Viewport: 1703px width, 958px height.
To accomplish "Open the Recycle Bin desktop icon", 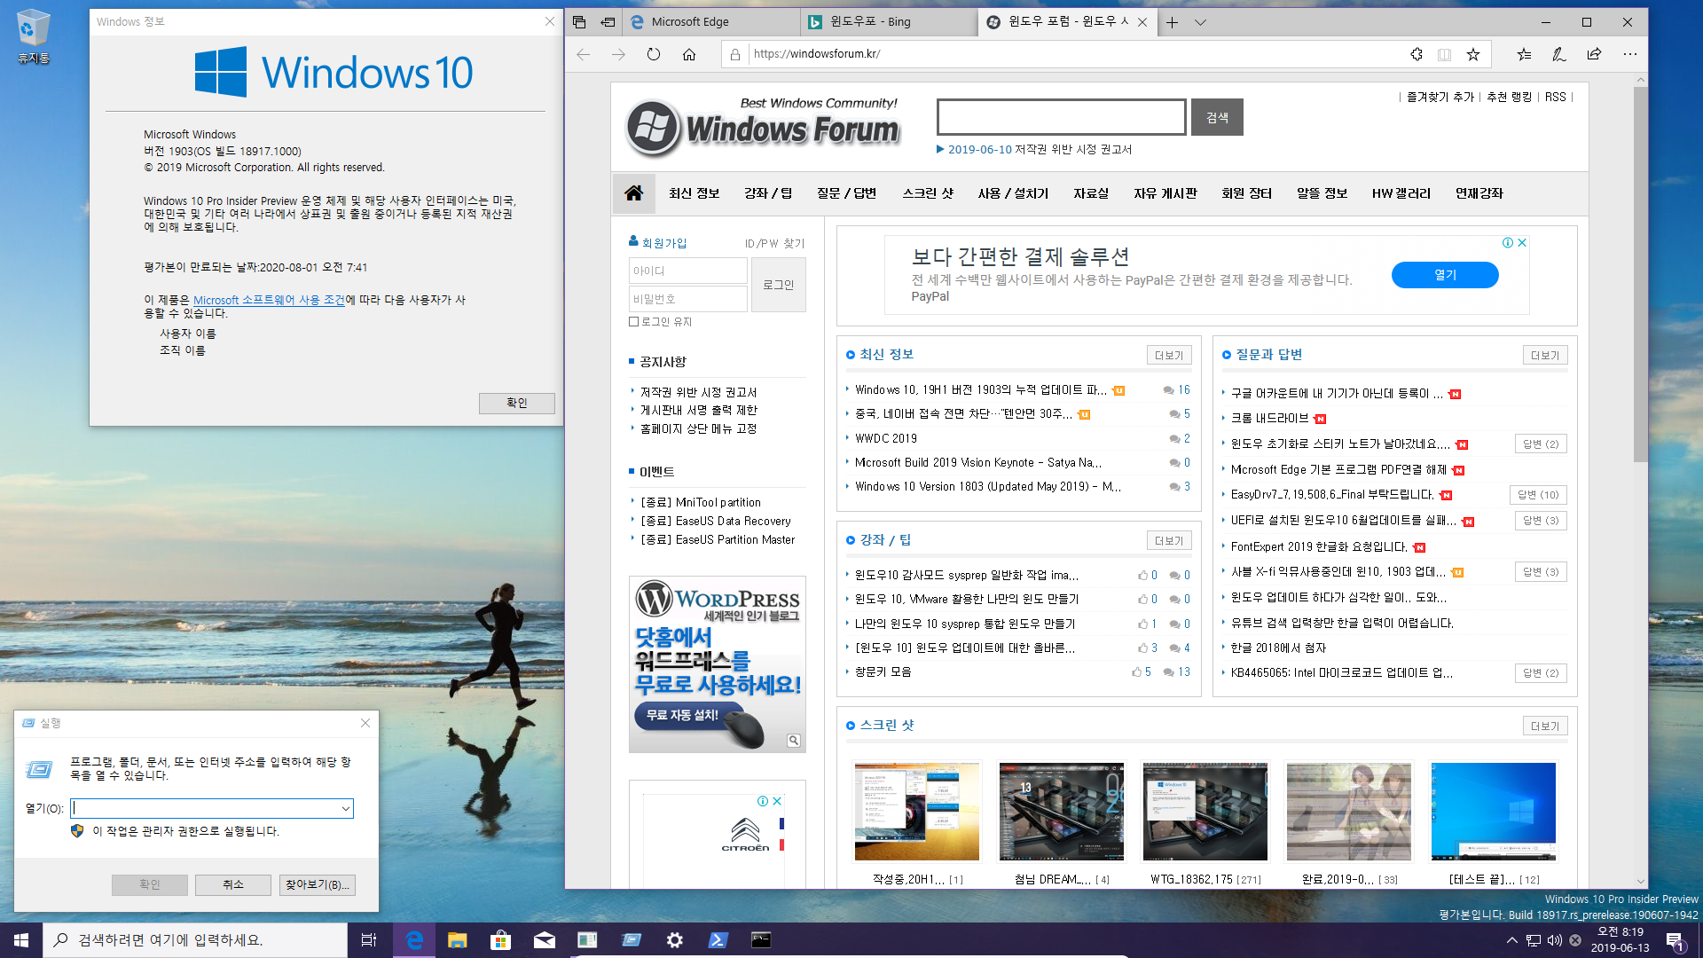I will [x=33, y=35].
